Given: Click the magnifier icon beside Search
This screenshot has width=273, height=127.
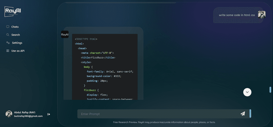Looking at the screenshot, I should [x=8, y=35].
